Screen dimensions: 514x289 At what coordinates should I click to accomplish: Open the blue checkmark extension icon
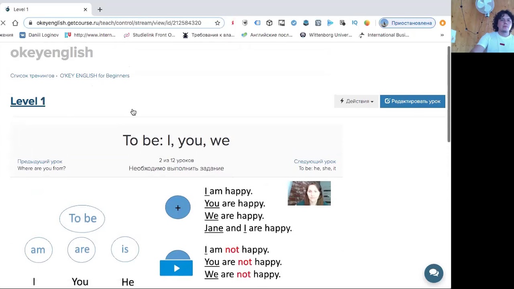294,23
